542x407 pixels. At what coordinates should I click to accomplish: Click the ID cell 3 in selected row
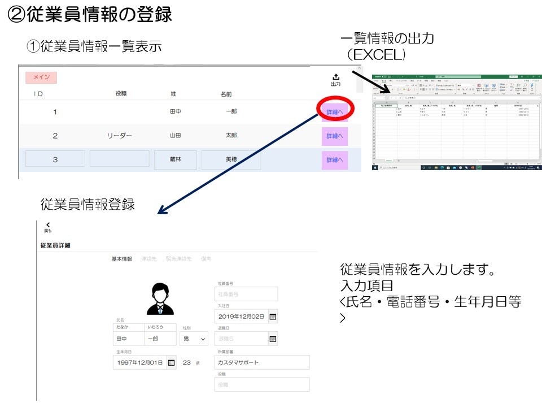coord(55,159)
